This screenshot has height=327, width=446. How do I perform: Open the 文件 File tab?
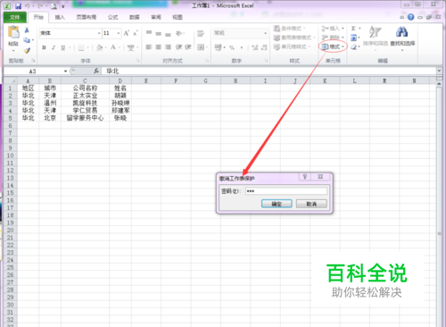pos(15,17)
